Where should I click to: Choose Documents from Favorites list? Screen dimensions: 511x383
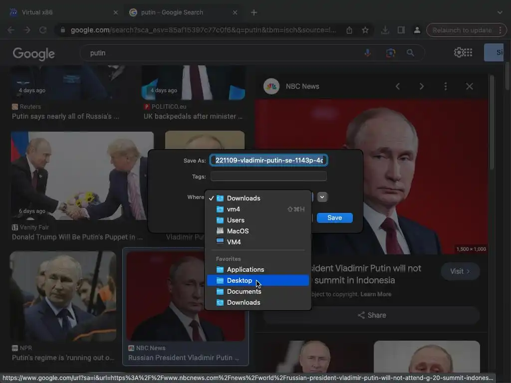[x=257, y=291]
